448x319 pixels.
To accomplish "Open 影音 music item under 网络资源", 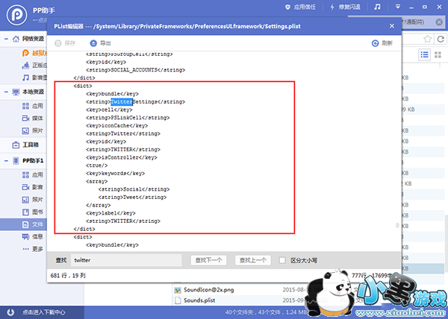I will 34,78.
